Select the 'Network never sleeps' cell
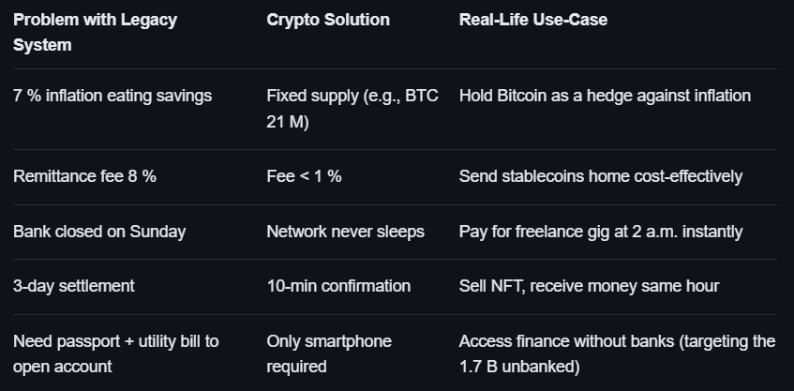The image size is (794, 391). tap(345, 232)
